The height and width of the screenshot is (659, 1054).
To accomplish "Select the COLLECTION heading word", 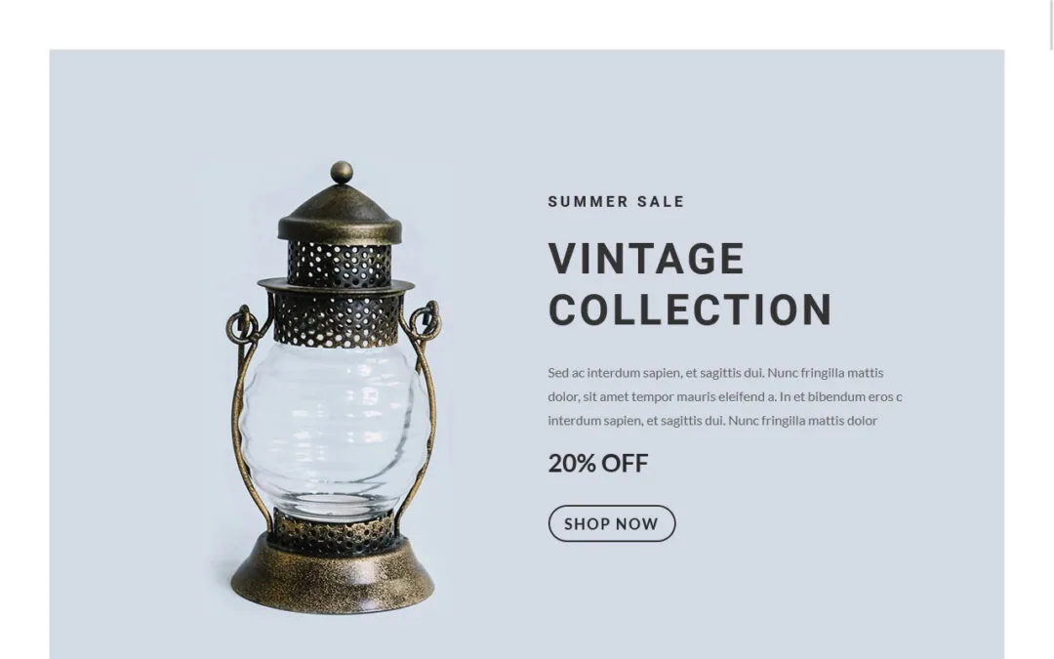I will pos(690,310).
